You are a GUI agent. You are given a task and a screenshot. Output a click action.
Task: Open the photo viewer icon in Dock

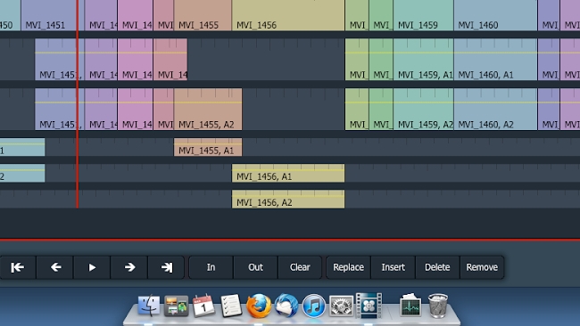(176, 306)
